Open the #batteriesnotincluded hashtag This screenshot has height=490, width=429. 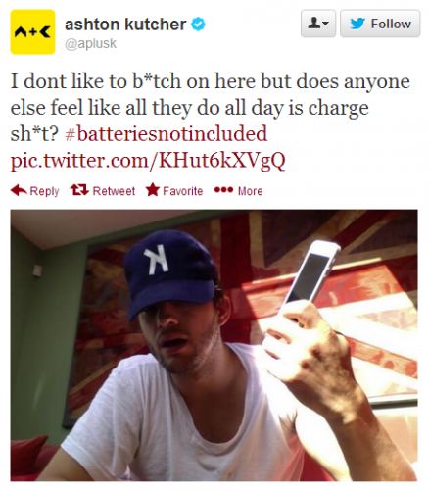pyautogui.click(x=167, y=134)
